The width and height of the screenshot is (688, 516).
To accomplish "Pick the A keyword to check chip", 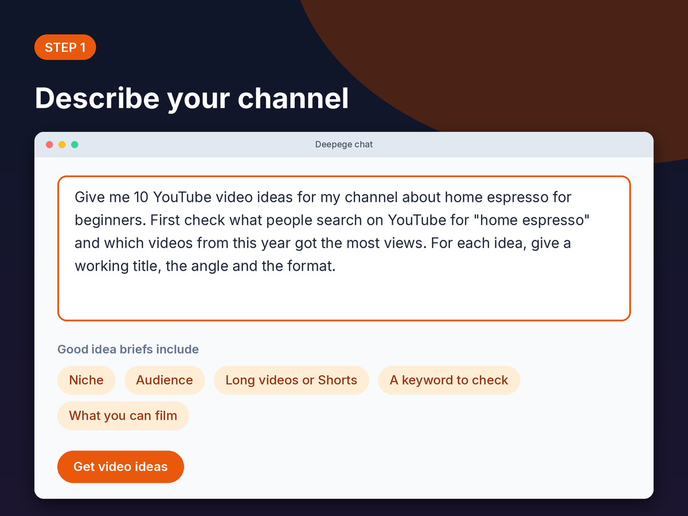I will click(449, 380).
